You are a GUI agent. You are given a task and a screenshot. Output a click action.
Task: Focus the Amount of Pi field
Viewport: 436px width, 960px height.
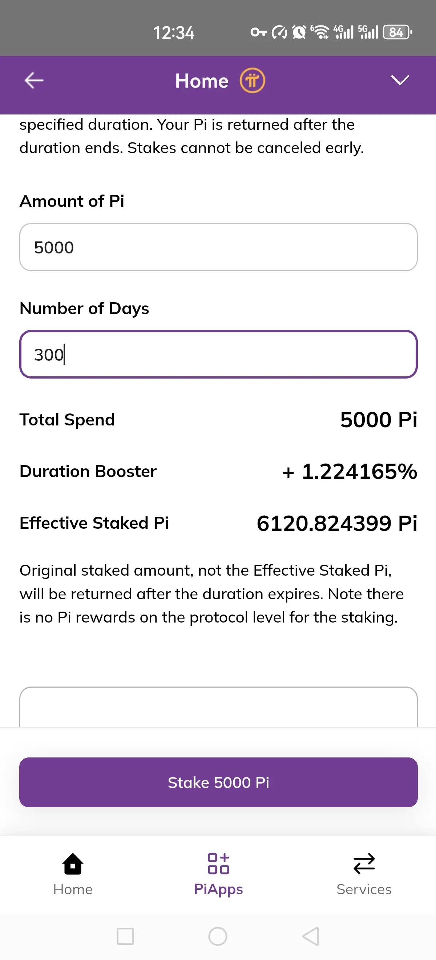coord(218,247)
